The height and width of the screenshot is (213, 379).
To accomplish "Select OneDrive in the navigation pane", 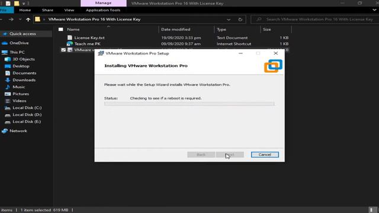I will 19,43.
